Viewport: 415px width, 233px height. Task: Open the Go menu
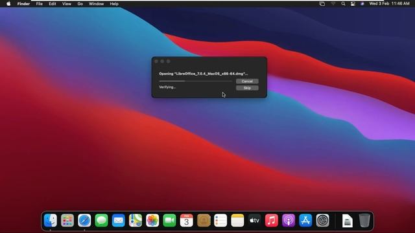click(x=80, y=4)
